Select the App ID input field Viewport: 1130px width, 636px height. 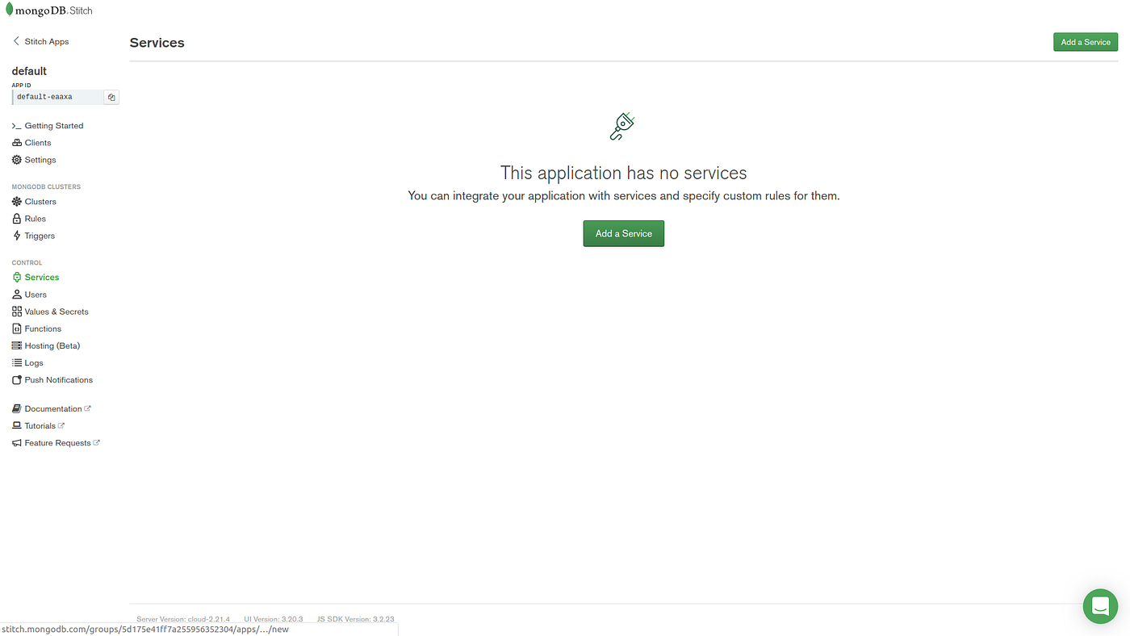point(55,96)
